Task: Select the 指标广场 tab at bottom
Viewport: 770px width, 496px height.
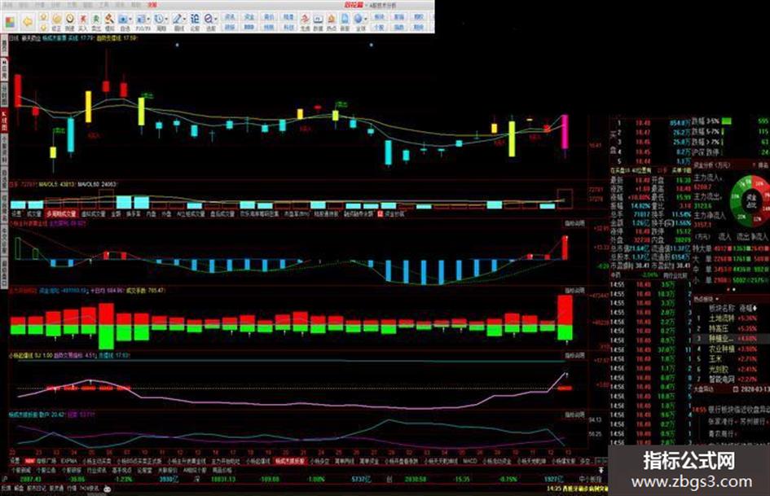Action: coord(46,461)
